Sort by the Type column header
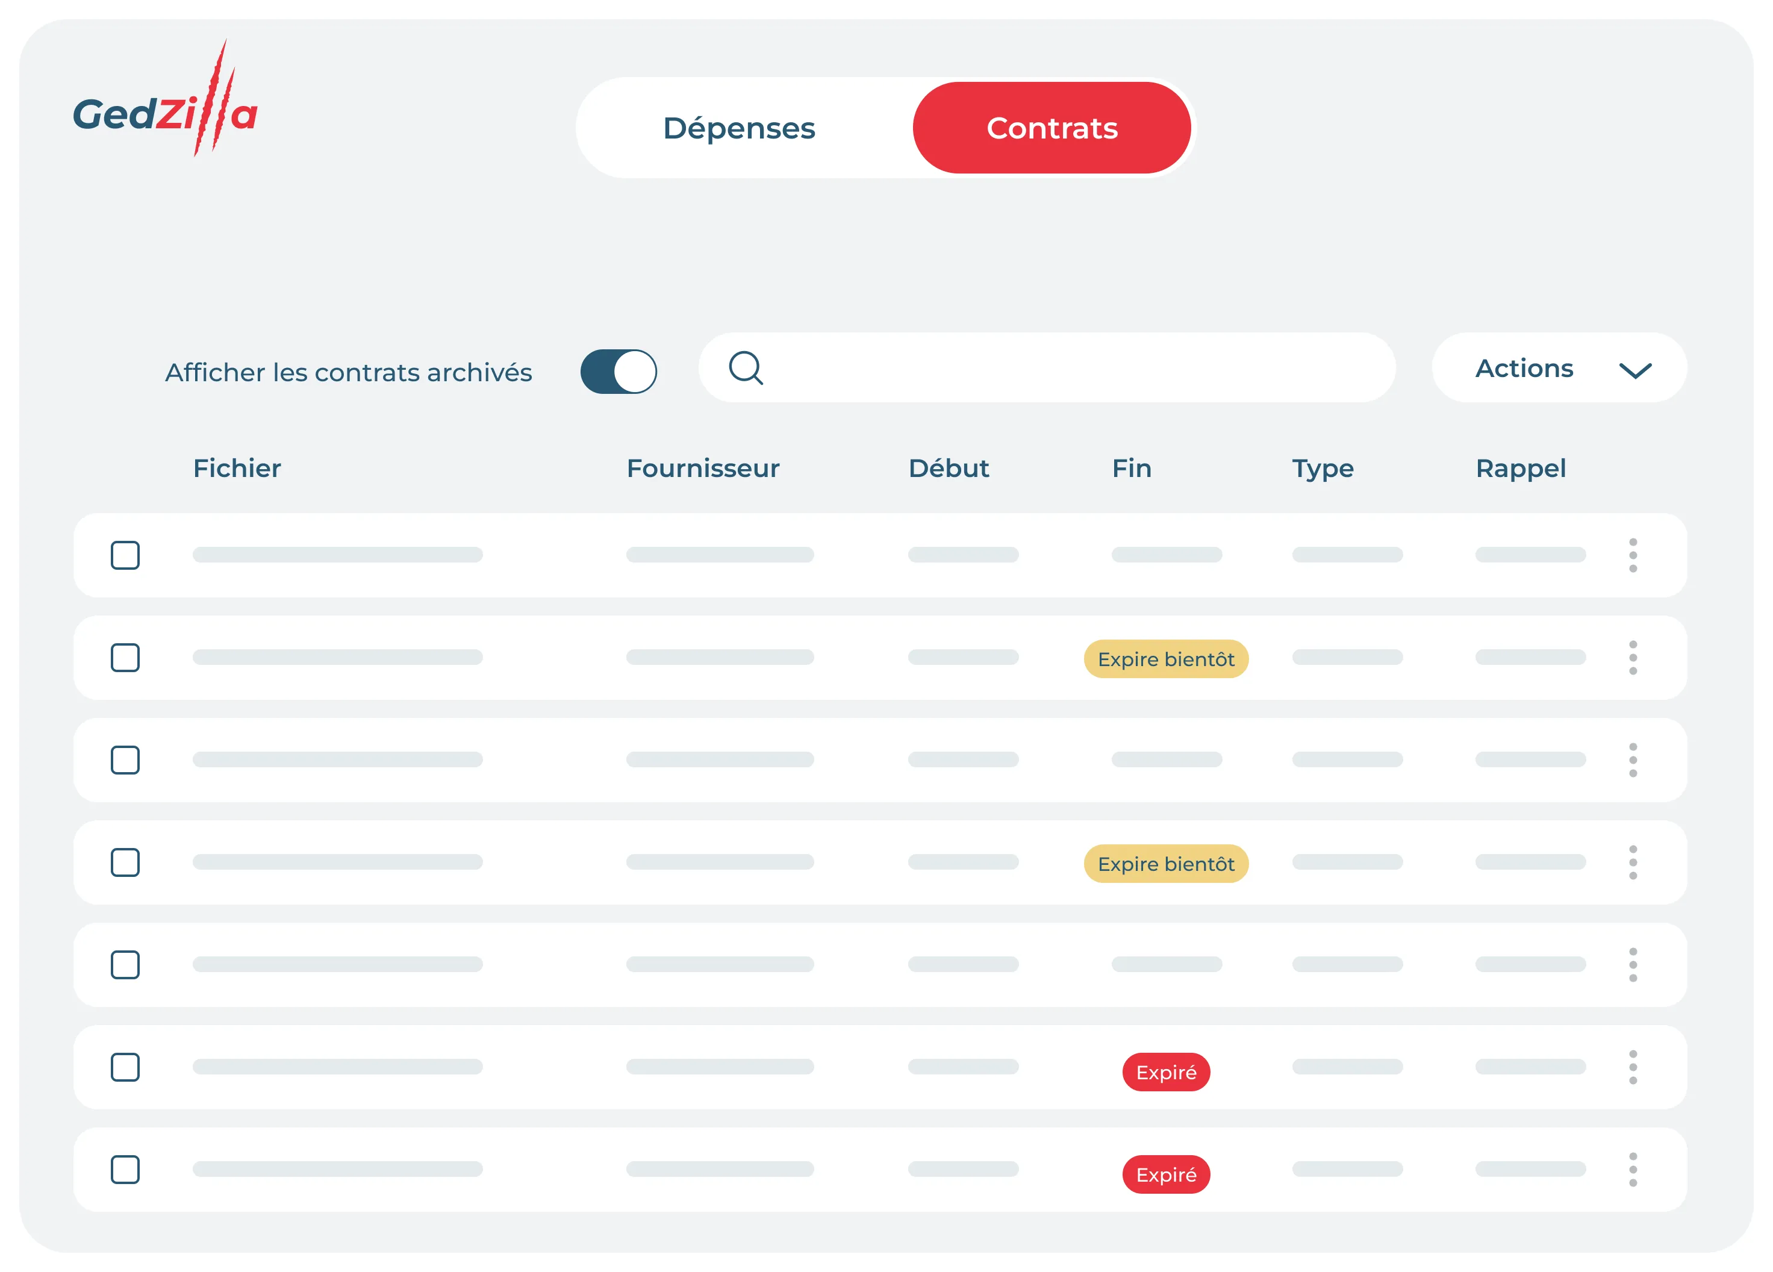 coord(1323,469)
